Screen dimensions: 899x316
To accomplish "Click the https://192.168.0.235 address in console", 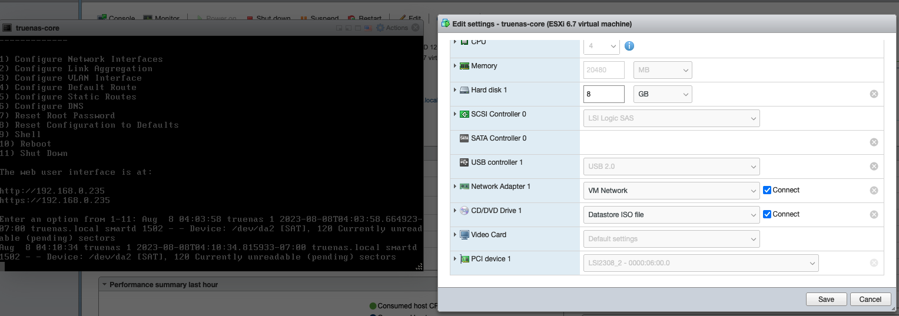I will [x=55, y=200].
